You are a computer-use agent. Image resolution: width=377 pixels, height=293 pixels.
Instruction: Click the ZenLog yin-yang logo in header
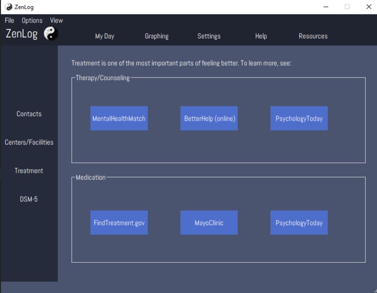click(x=51, y=33)
